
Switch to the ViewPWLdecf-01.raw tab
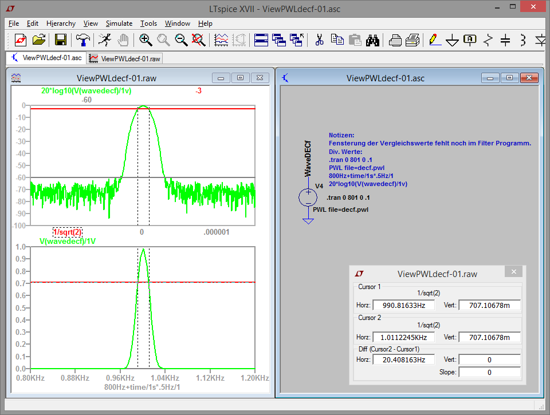124,58
